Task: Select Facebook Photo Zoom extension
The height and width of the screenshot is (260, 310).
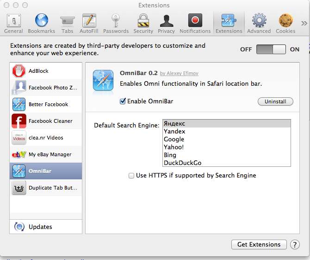Action: click(x=46, y=88)
